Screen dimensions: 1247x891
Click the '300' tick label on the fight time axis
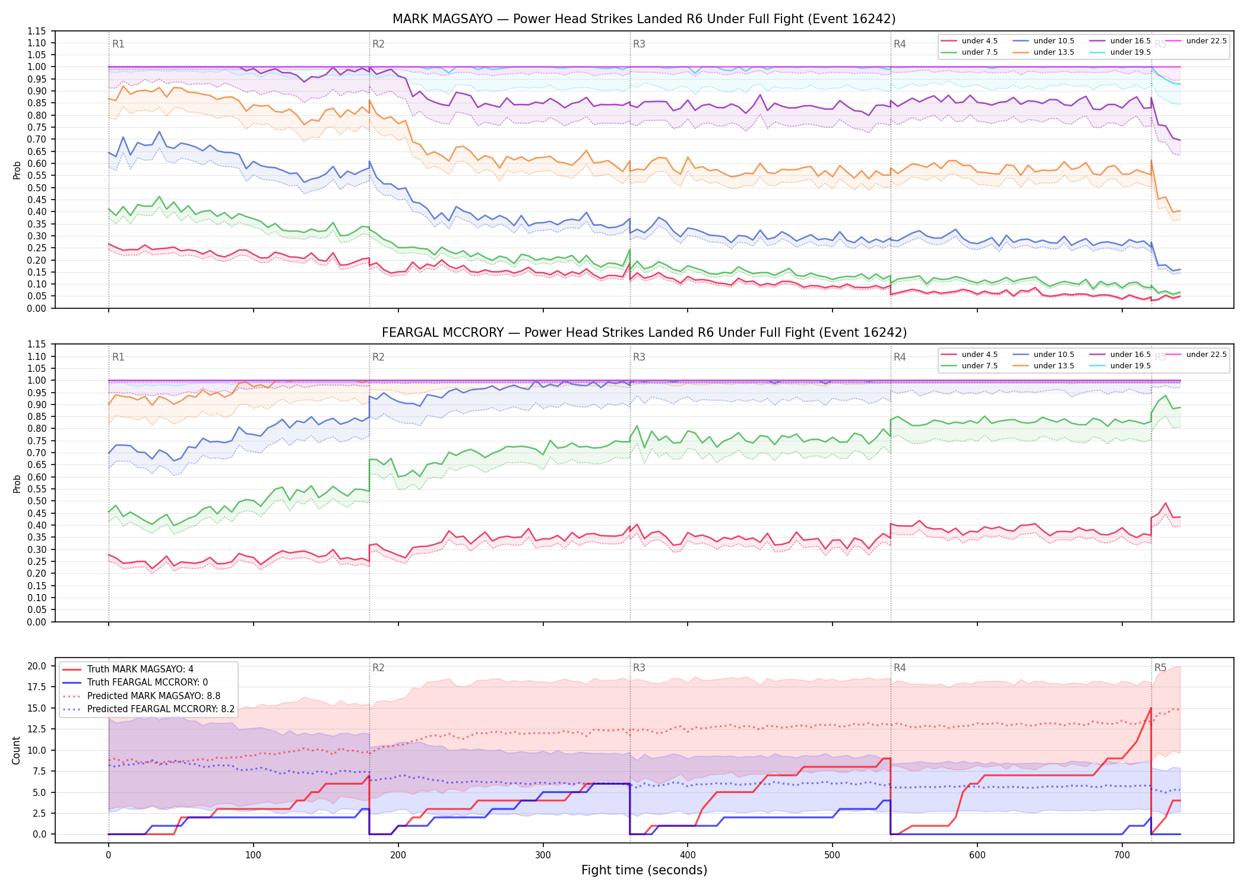point(543,855)
